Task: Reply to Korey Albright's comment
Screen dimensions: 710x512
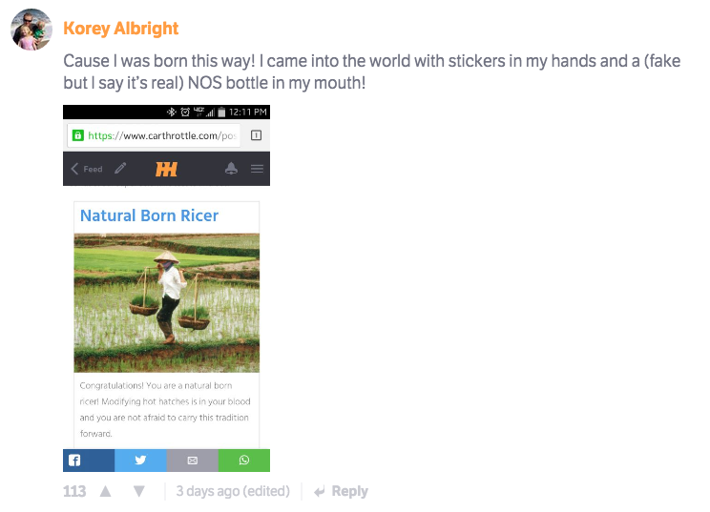Action: [x=341, y=491]
